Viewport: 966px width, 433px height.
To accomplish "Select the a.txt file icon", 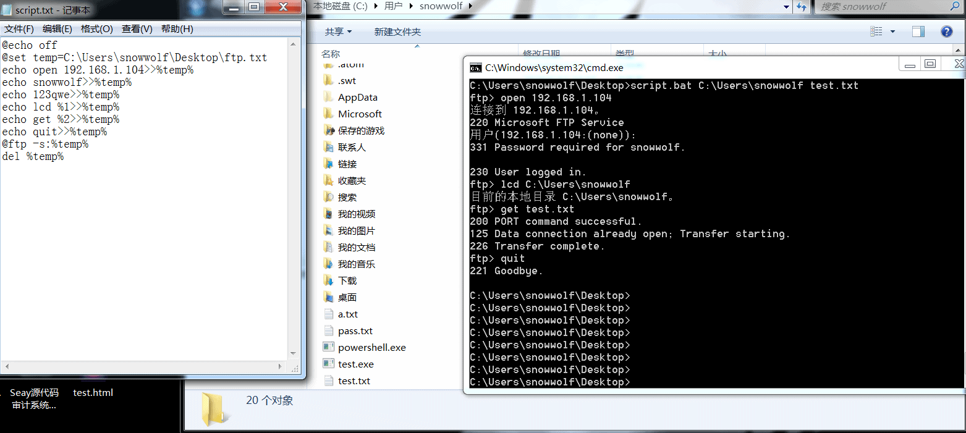I will [x=328, y=314].
